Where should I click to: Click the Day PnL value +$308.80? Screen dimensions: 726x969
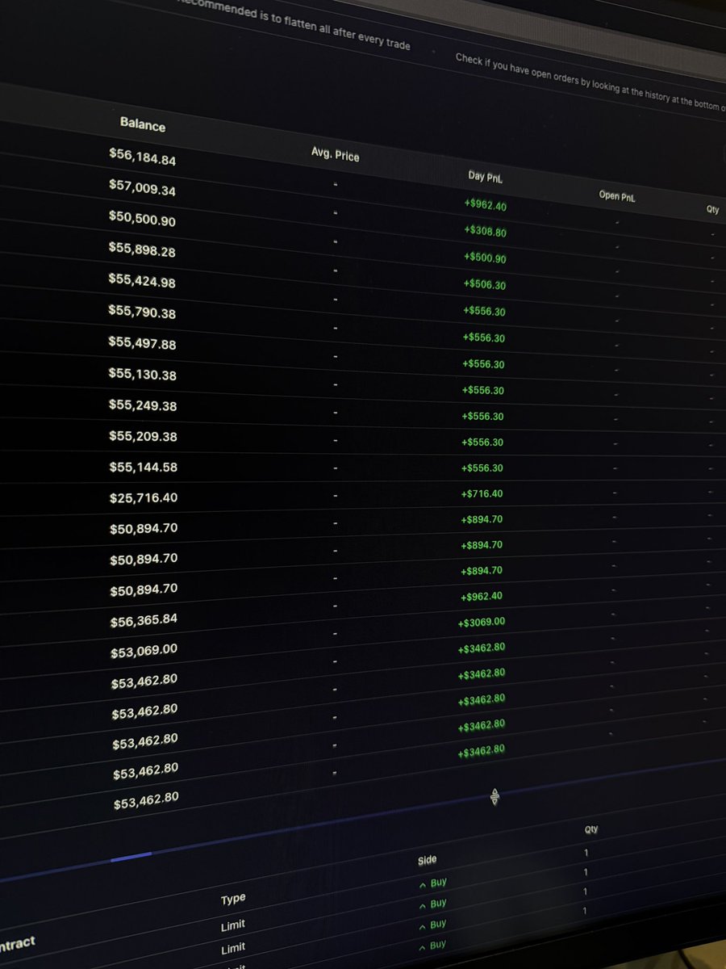[x=485, y=231]
